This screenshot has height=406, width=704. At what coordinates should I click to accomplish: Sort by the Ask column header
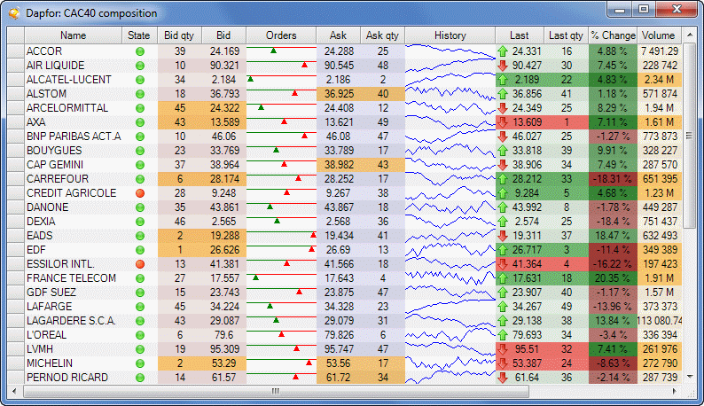coord(338,35)
